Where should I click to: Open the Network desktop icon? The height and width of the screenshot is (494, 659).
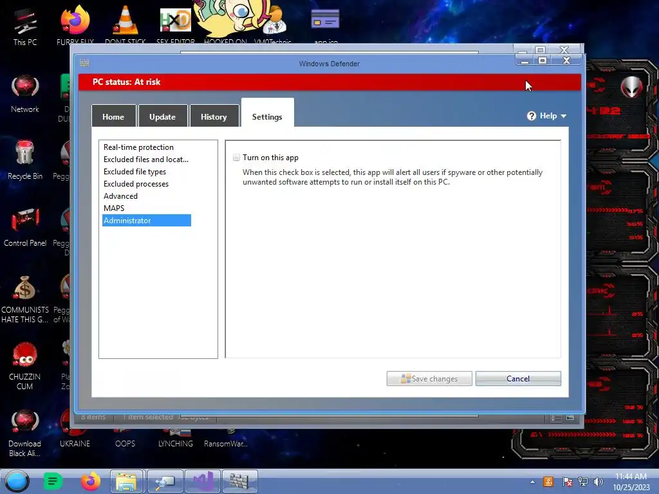coord(25,94)
